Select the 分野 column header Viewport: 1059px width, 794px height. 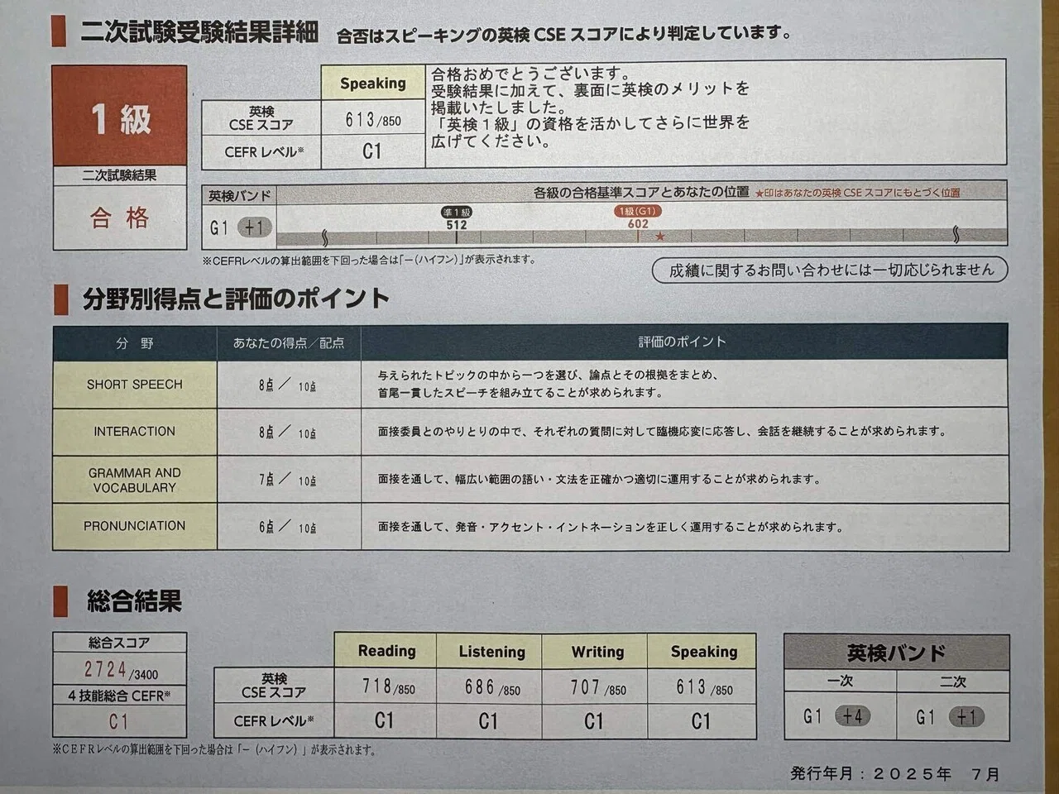point(135,342)
